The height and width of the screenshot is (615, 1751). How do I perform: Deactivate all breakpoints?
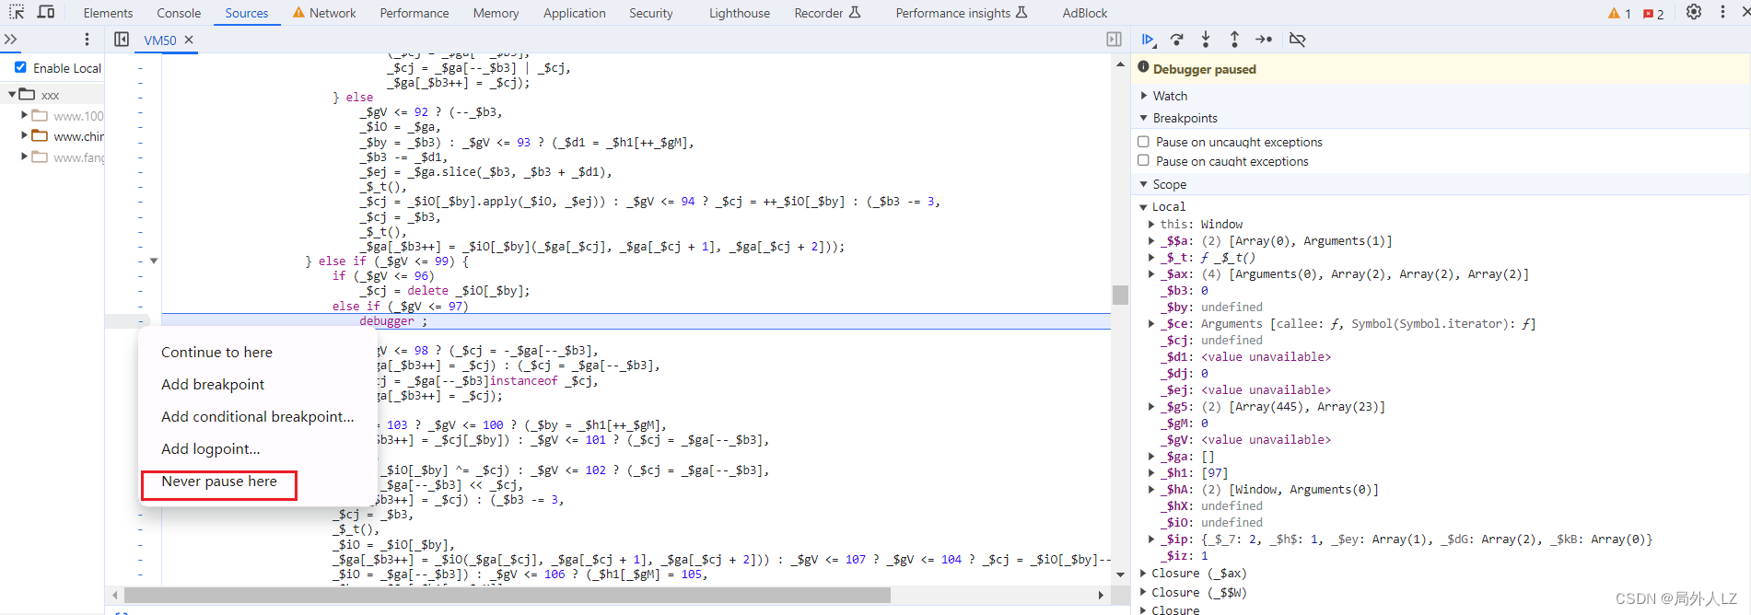pos(1297,40)
